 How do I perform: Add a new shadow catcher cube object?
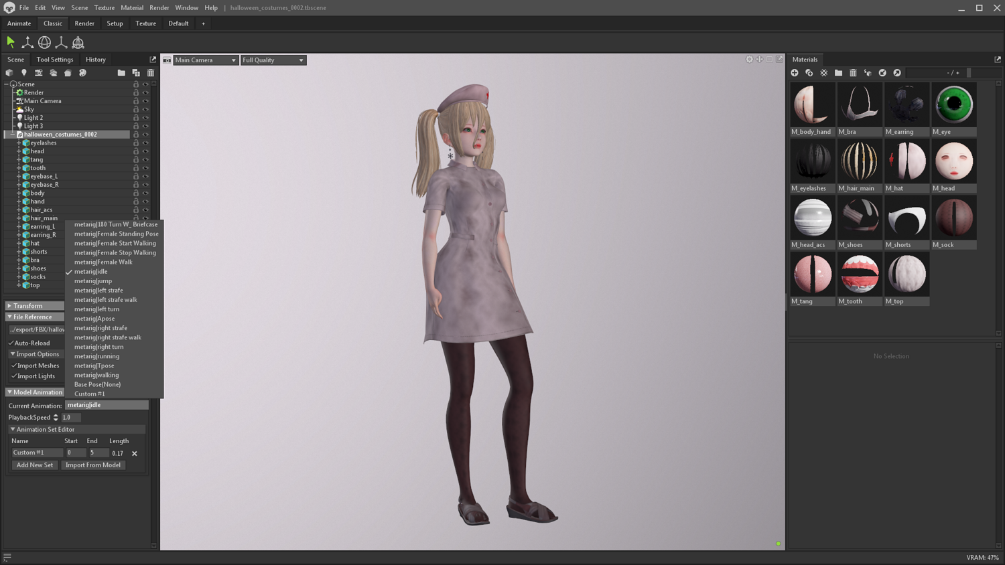pyautogui.click(x=9, y=73)
